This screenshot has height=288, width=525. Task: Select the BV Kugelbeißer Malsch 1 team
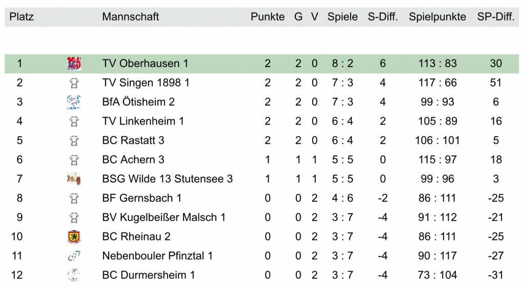click(164, 217)
